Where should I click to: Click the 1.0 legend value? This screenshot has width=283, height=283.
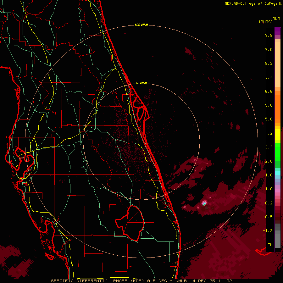point(269,189)
